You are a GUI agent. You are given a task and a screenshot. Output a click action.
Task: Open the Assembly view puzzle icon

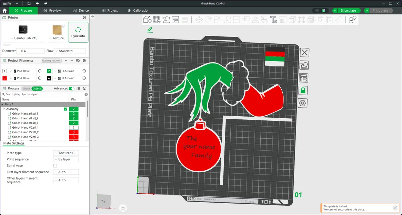353,20
